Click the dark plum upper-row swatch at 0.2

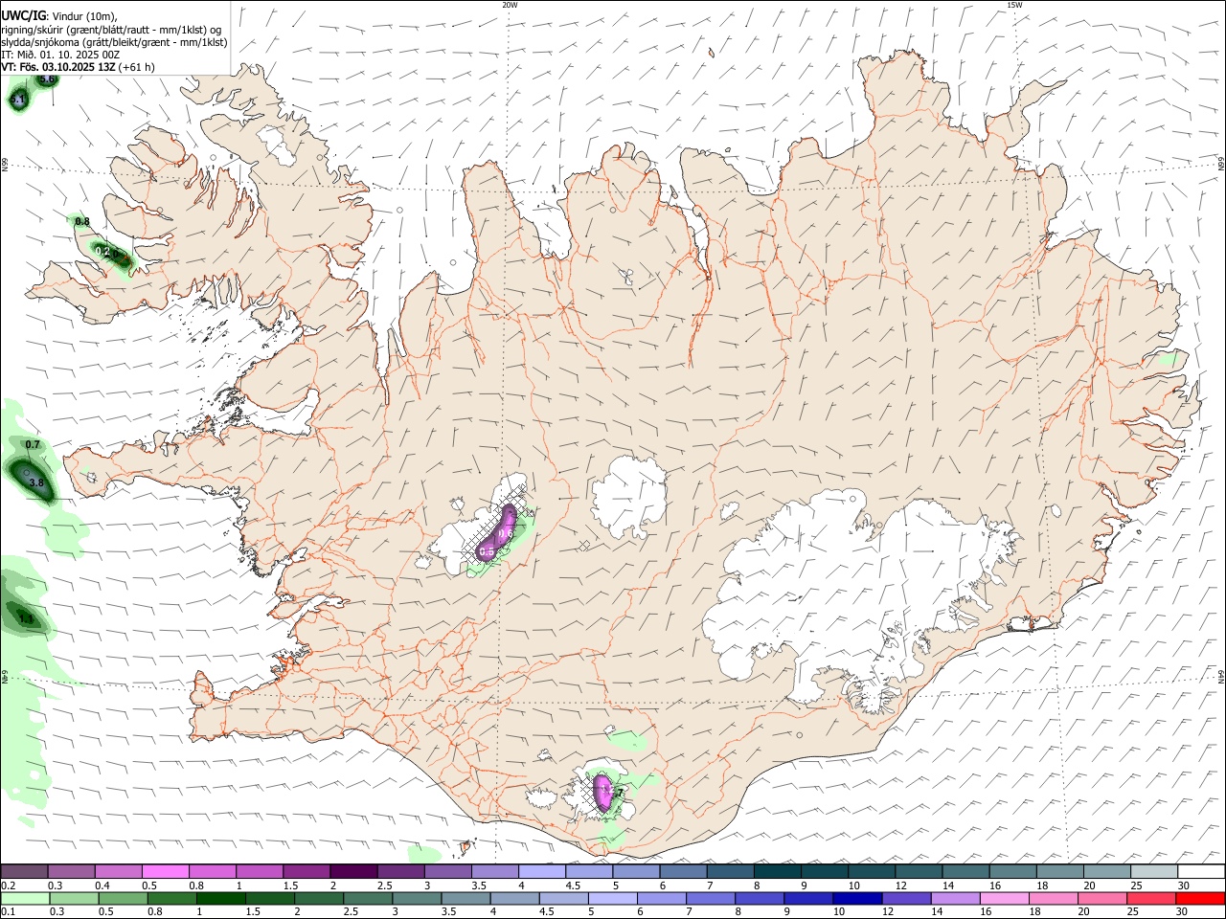pyautogui.click(x=24, y=871)
